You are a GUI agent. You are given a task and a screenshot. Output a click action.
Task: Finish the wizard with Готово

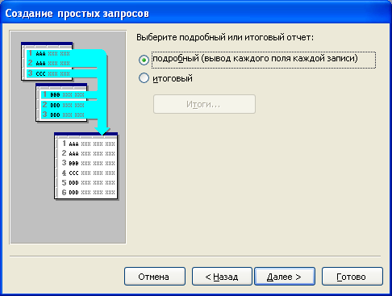point(352,277)
